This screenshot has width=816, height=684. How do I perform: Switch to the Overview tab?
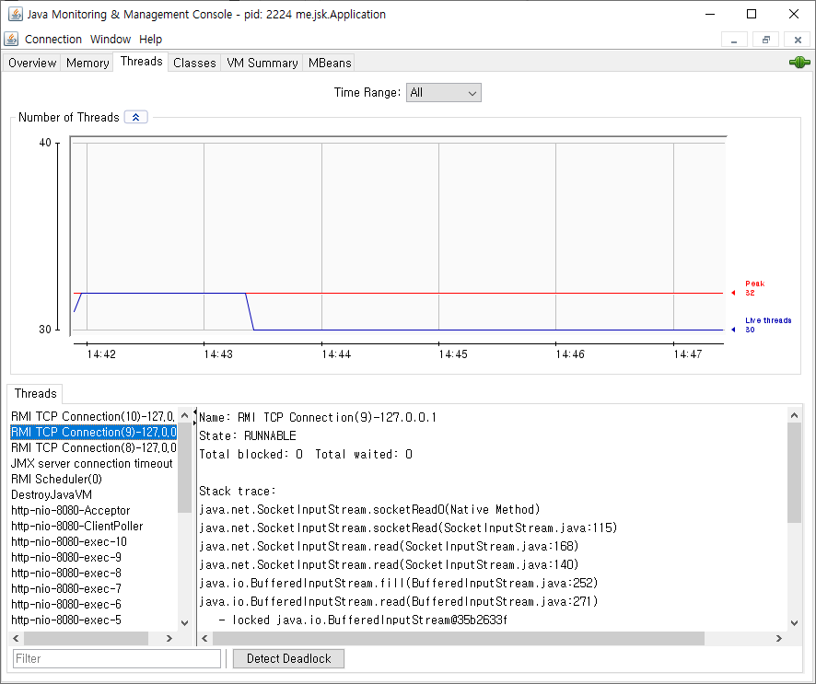click(x=32, y=63)
